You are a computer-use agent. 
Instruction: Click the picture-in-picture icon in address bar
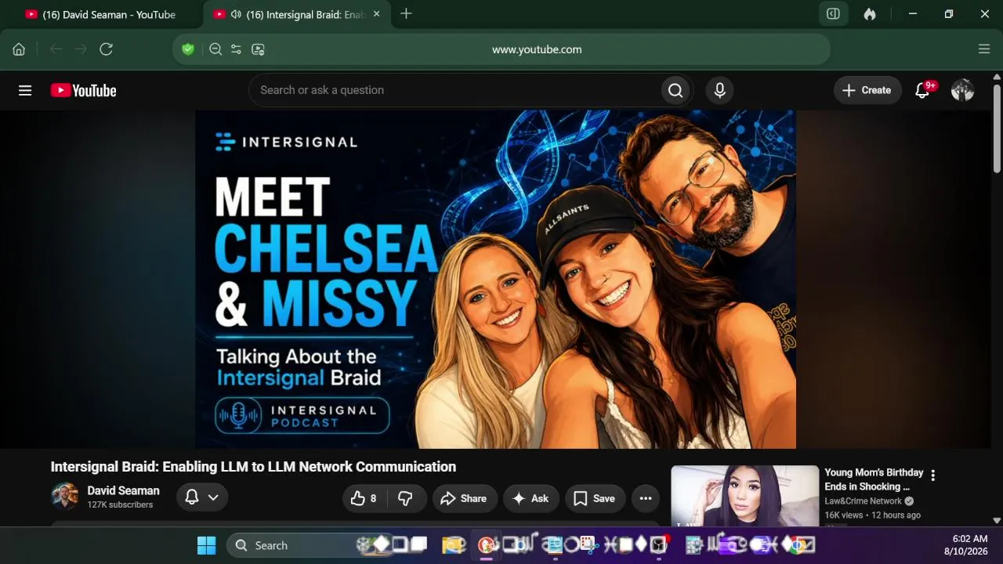point(258,49)
